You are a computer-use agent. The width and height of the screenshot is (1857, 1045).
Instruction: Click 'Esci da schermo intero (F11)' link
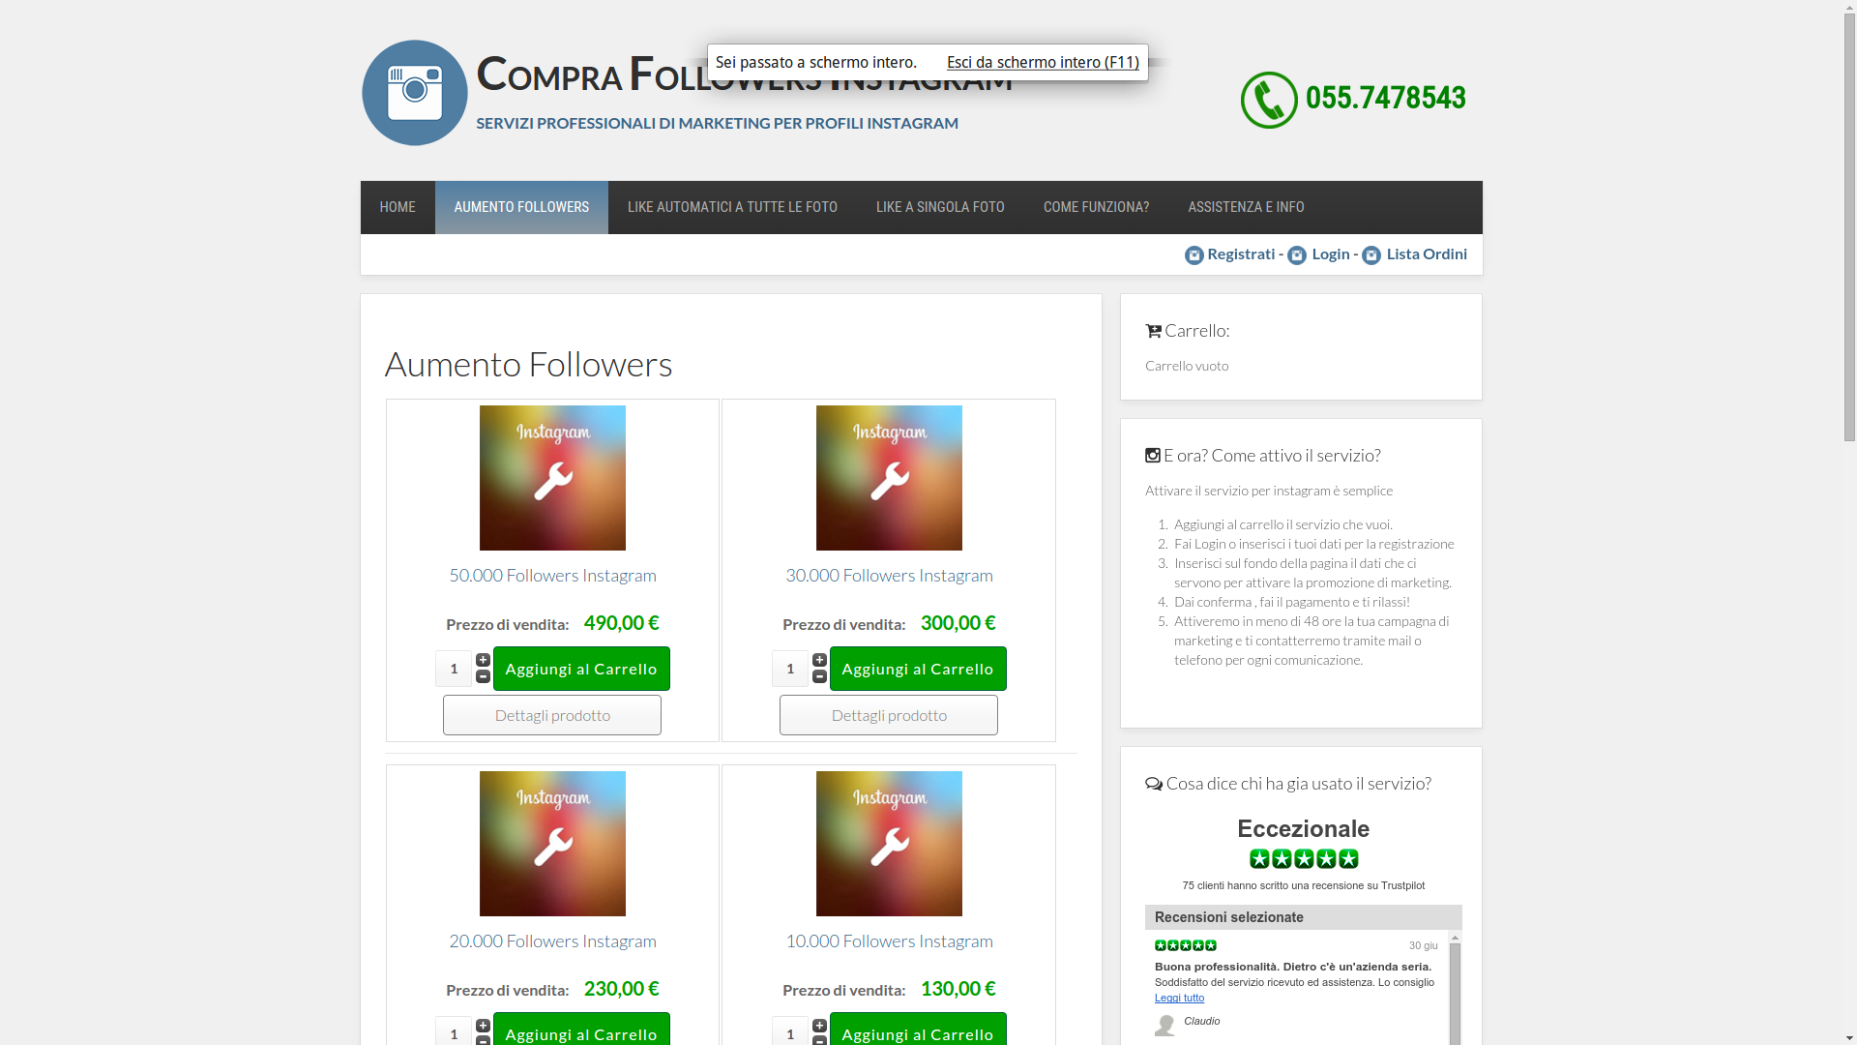[1043, 62]
